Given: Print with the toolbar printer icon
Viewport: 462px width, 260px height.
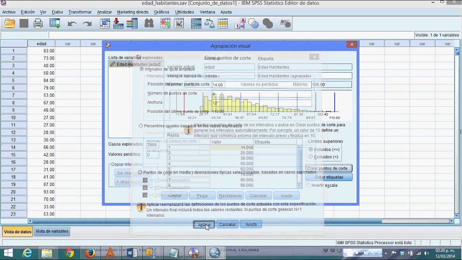Looking at the screenshot, I should pyautogui.click(x=38, y=23).
